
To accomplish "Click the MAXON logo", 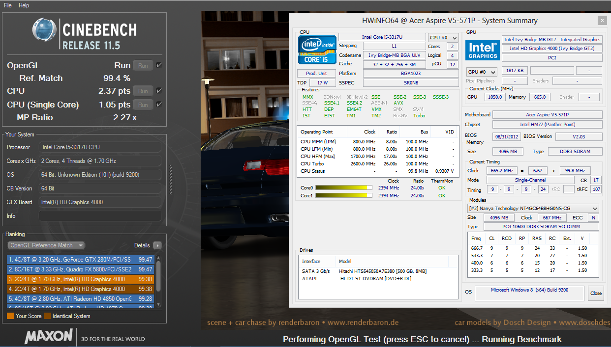I will (x=48, y=337).
